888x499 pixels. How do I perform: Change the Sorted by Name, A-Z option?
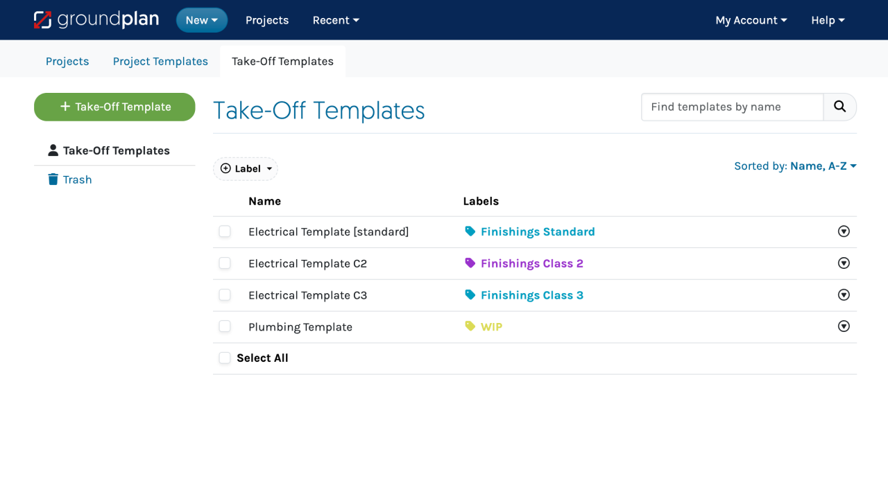(x=795, y=166)
